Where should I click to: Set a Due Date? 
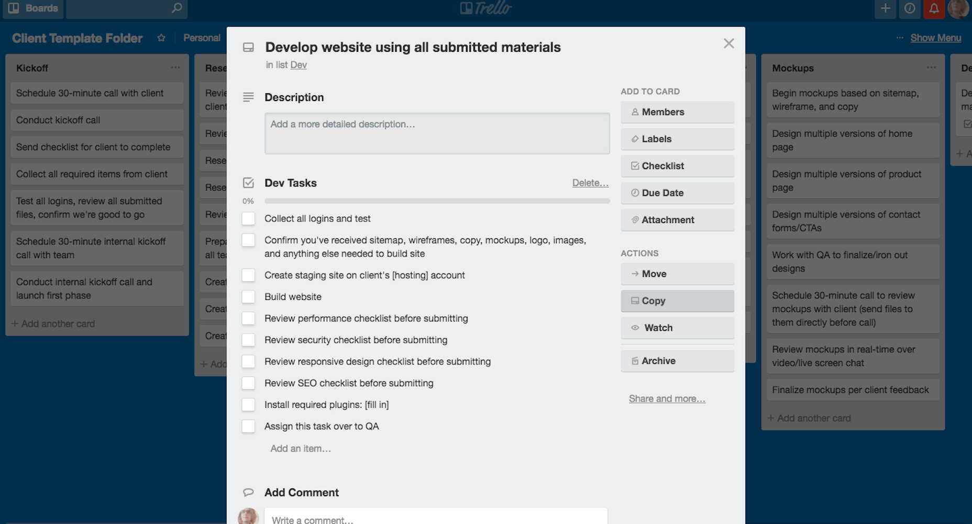click(x=677, y=193)
